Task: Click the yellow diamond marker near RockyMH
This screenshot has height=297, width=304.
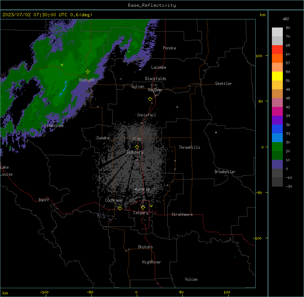Action: click(88, 72)
